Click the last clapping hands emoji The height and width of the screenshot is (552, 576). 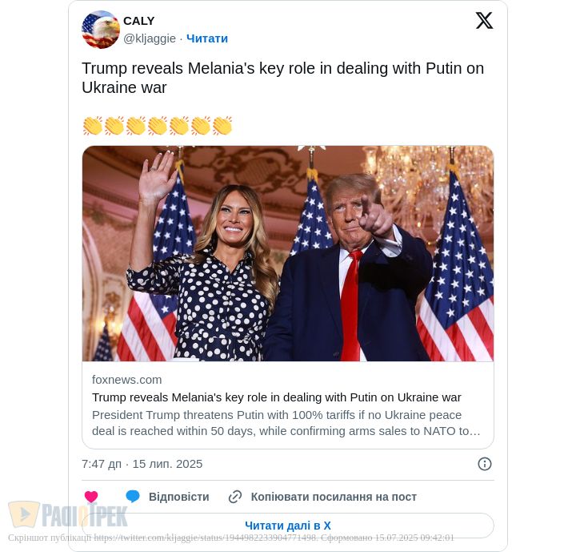coord(222,126)
